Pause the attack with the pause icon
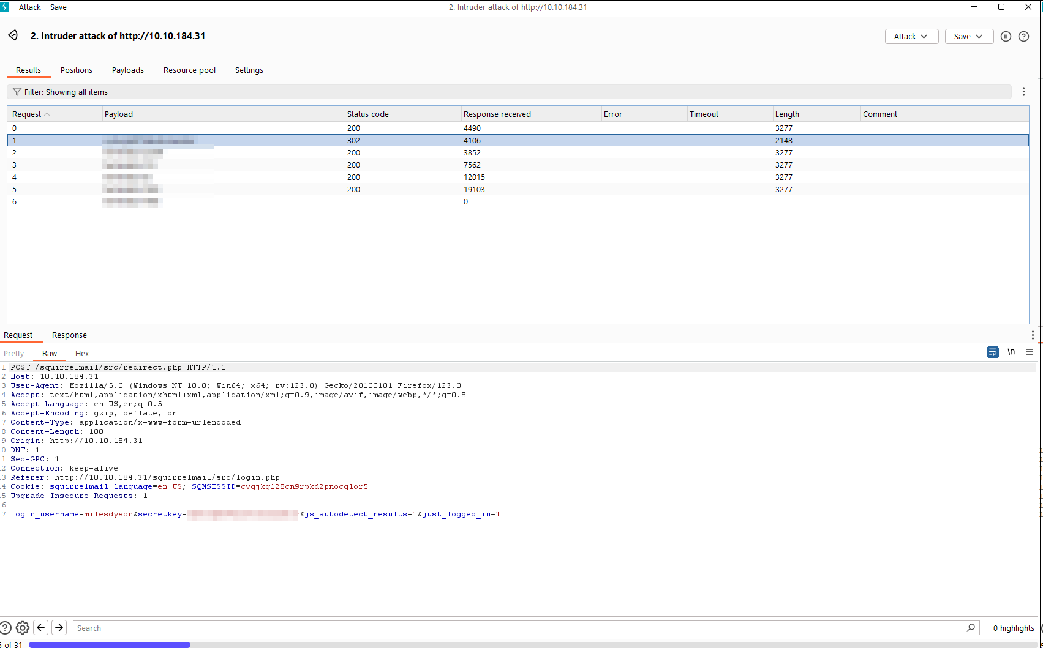The image size is (1043, 648). point(1006,36)
